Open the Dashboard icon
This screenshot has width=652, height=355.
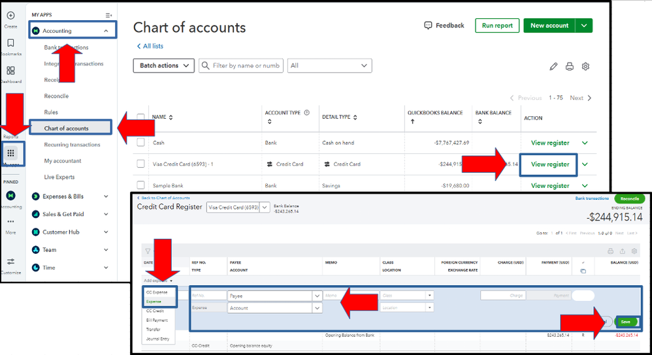point(11,70)
